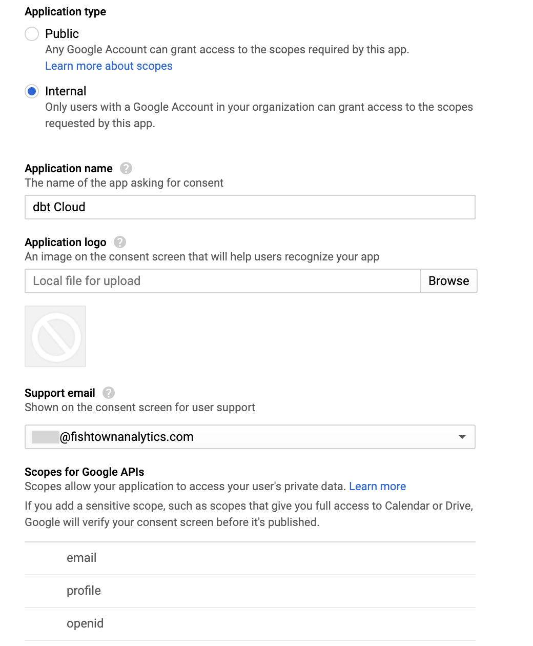Open the Support email help tooltip

click(x=108, y=393)
